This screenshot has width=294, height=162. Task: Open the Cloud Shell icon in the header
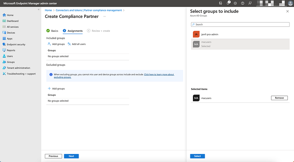pyautogui.click(x=220, y=3)
